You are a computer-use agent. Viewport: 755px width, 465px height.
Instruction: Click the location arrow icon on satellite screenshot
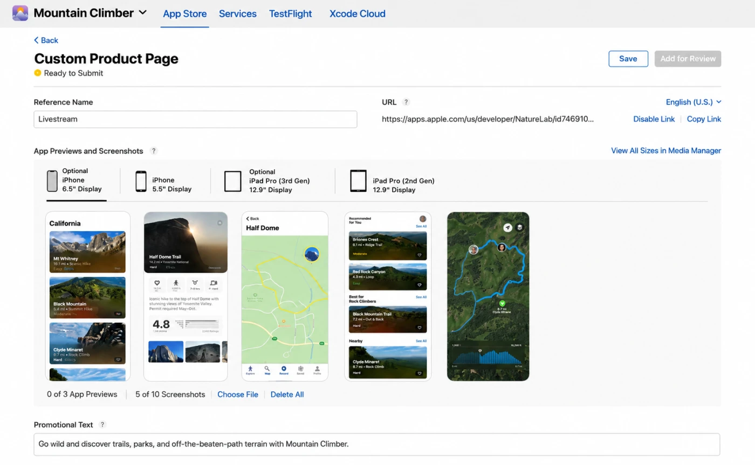coord(507,227)
